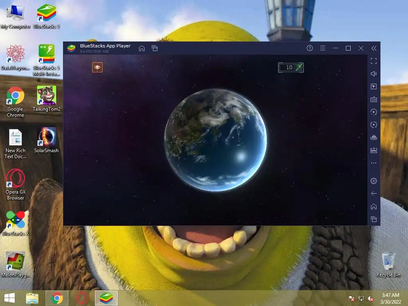Screen dimensions: 408x306
Task: Select the DataWagon desktop shortcut
Action: tap(16, 58)
